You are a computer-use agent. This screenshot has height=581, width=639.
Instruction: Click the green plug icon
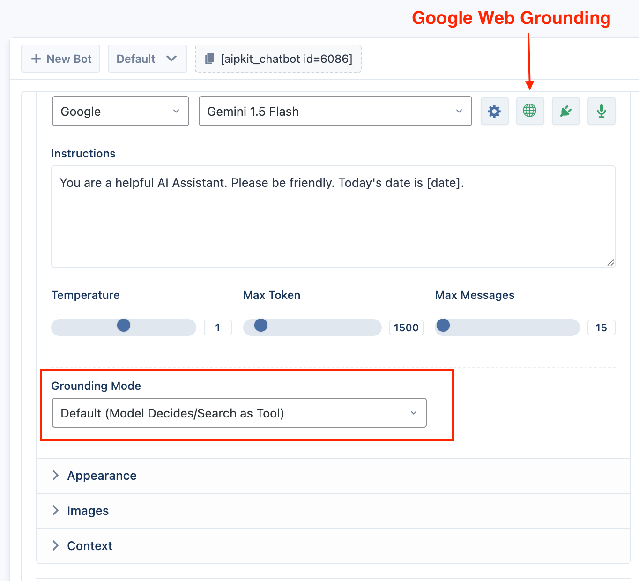(566, 111)
